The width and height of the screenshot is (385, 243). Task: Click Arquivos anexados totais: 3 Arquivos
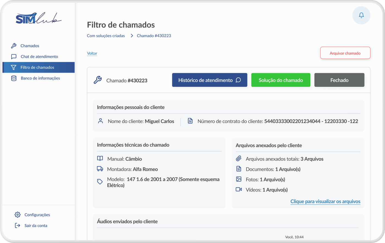click(285, 159)
